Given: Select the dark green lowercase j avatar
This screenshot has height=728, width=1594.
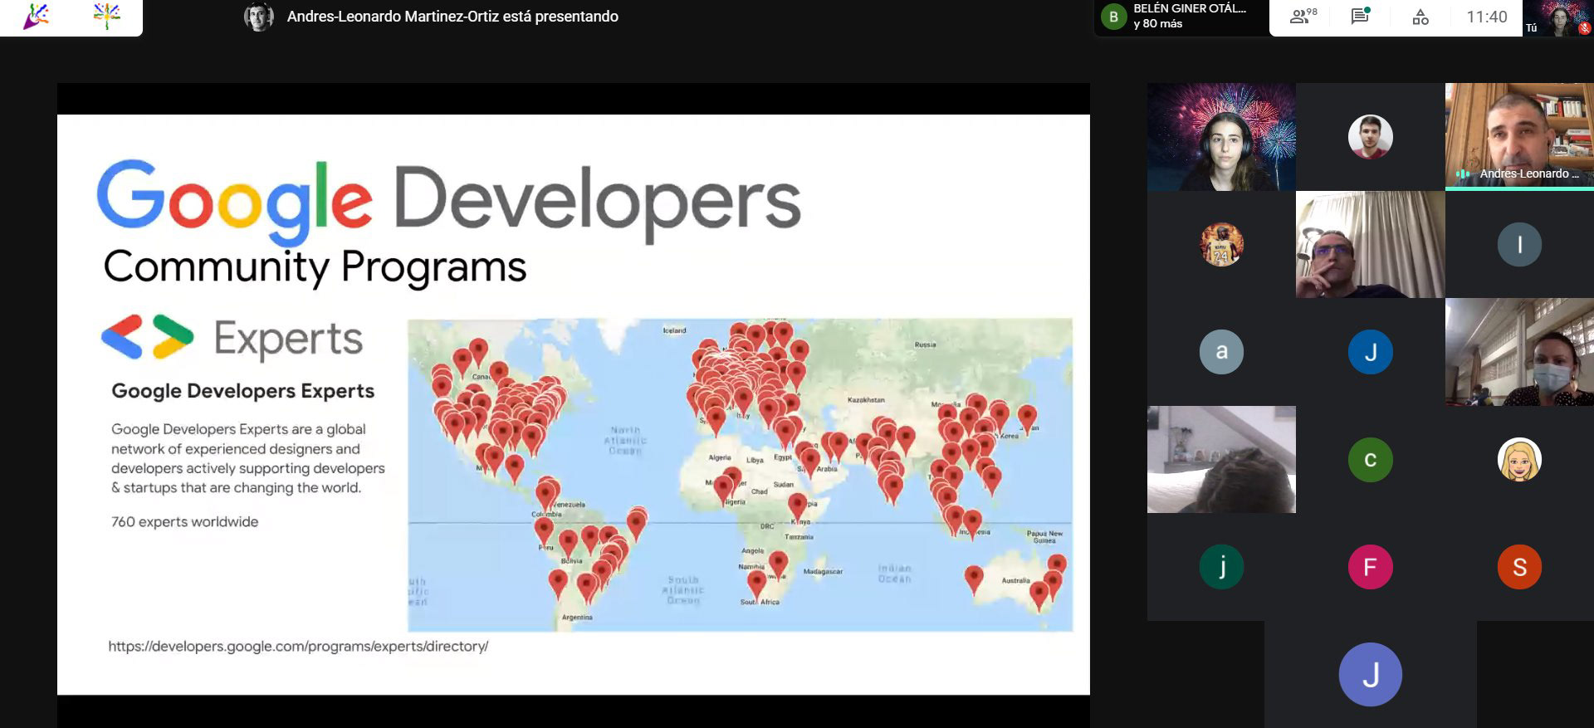Looking at the screenshot, I should tap(1221, 567).
